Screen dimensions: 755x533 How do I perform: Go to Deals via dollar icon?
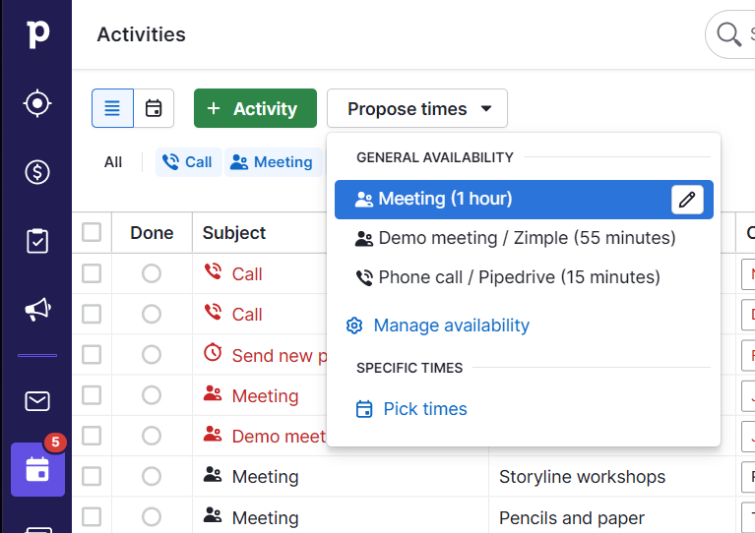(37, 172)
